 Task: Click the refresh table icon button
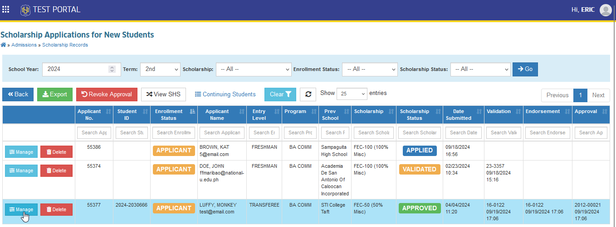[308, 94]
